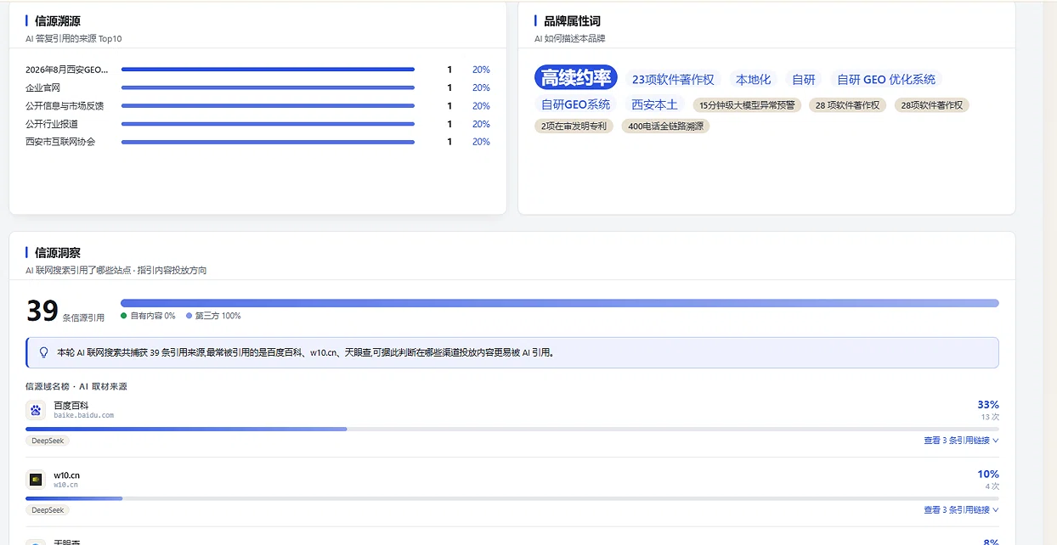Click the 自研 attribute tag
Screen dimensions: 1057x545
tap(803, 79)
